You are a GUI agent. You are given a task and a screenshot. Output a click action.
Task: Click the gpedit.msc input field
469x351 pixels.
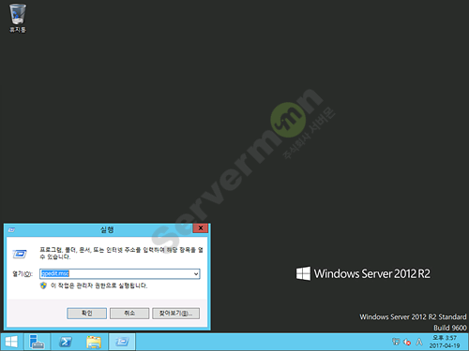pos(120,274)
